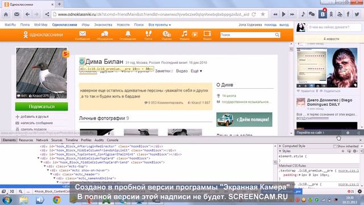The height and width of the screenshot is (205, 364).
Task: Open Диего Домингес Diego Dominguez DAILY link
Action: tap(329, 102)
